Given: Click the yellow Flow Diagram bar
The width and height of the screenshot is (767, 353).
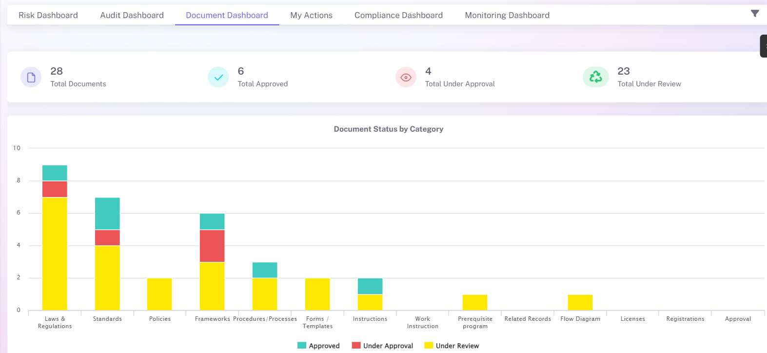Looking at the screenshot, I should tap(580, 302).
